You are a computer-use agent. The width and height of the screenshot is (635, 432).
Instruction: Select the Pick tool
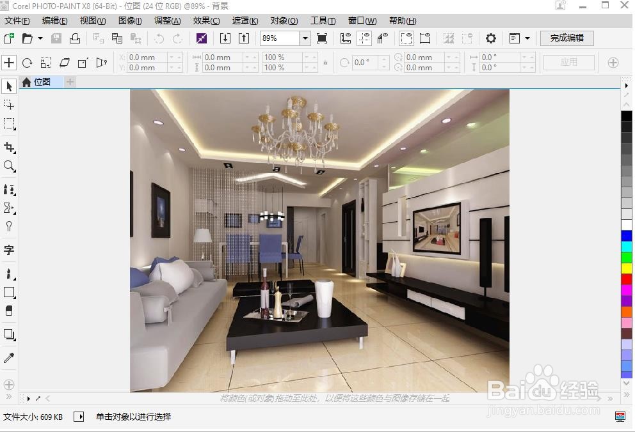(x=9, y=86)
